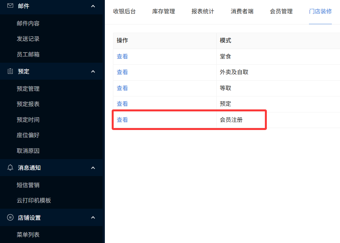Collapse the 邮件 section chevron
The image size is (340, 243).
(x=93, y=6)
